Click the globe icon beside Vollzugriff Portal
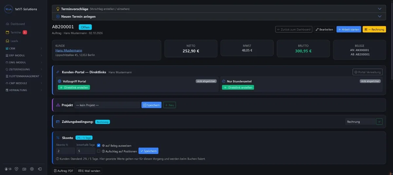Image resolution: width=393 pixels, height=175 pixels. [x=60, y=81]
